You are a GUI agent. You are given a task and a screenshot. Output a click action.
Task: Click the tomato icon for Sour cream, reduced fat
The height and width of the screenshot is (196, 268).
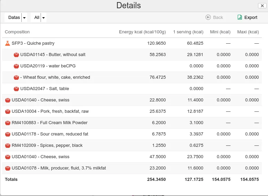point(8,134)
